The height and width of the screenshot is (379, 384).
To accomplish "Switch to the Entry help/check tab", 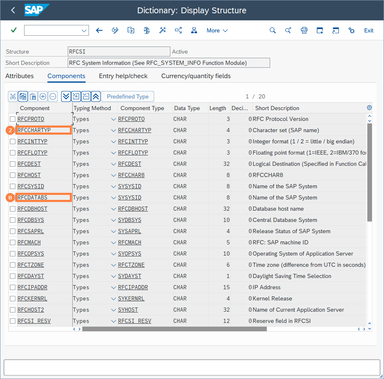I will point(123,76).
